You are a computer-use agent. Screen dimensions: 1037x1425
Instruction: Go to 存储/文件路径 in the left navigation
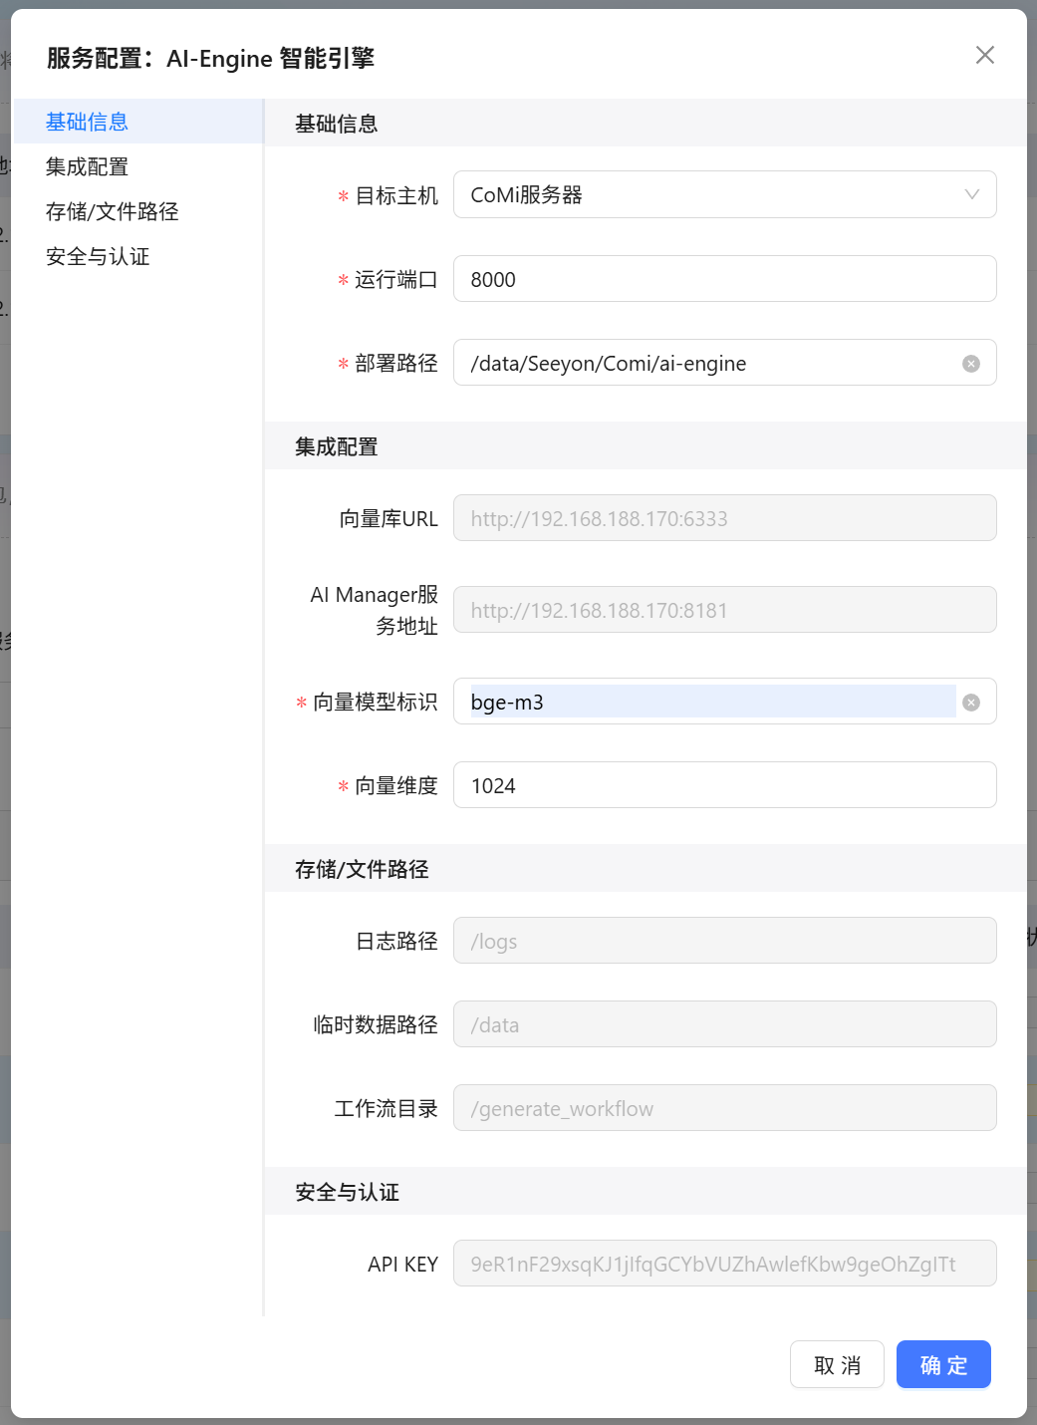[138, 211]
